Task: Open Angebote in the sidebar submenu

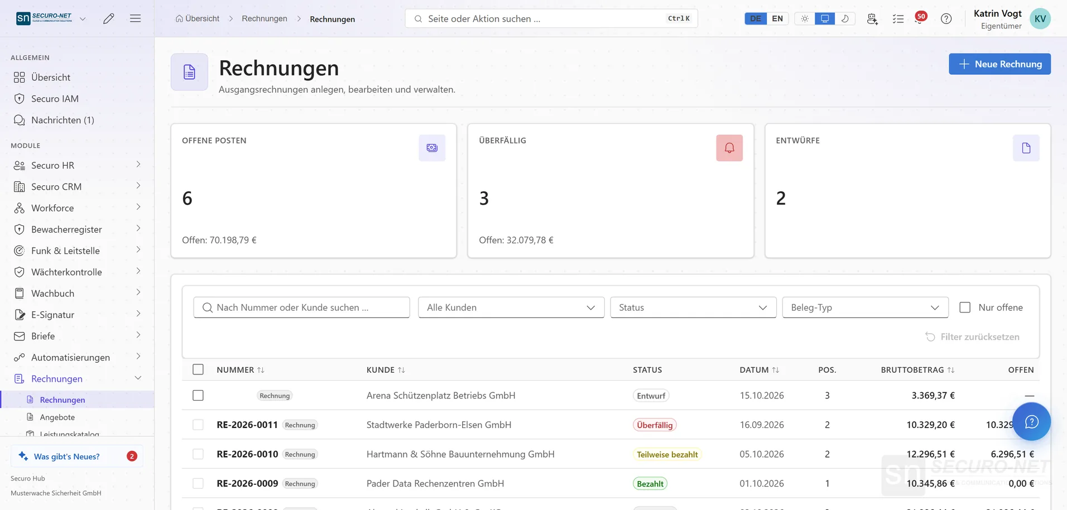Action: (x=57, y=417)
